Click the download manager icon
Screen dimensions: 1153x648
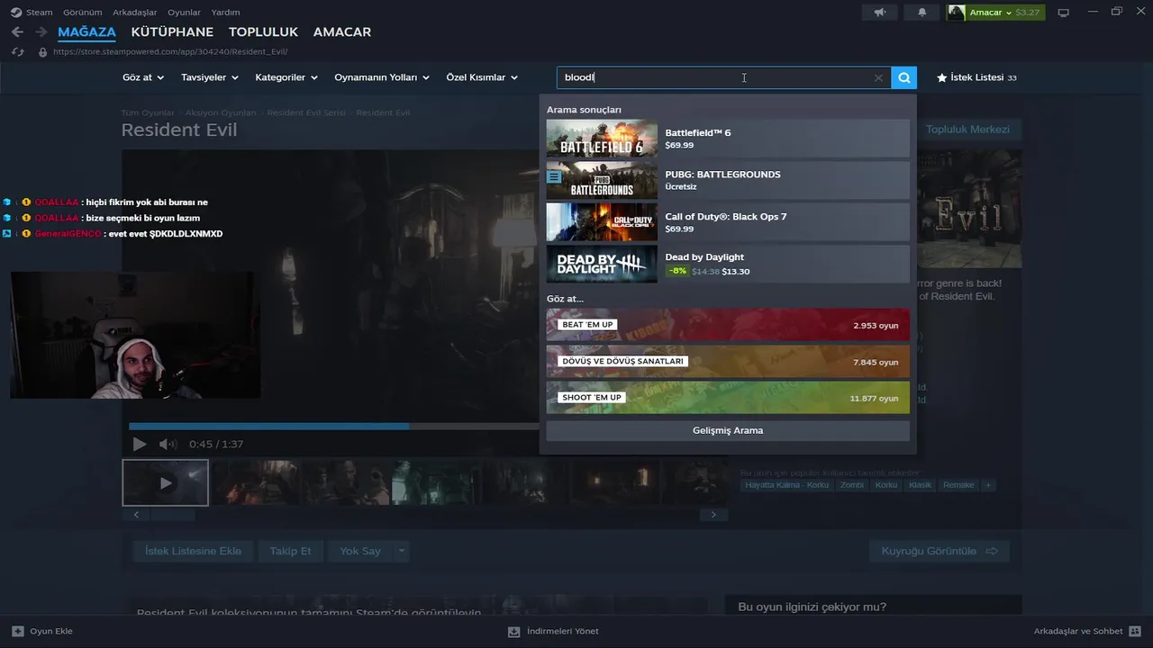[513, 632]
